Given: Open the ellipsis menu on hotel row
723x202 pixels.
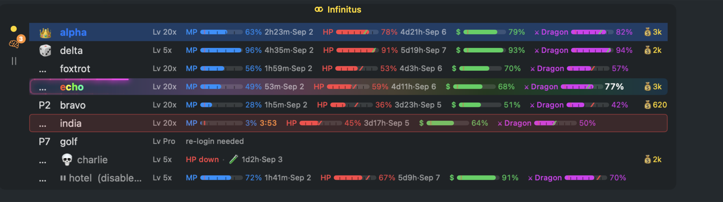Looking at the screenshot, I should [x=42, y=179].
